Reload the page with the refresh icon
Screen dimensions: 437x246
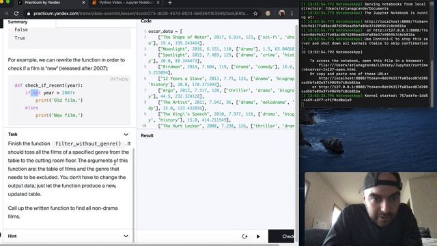pyautogui.click(x=16, y=14)
